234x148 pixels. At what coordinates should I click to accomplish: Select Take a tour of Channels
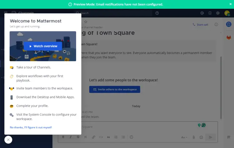click(33, 67)
